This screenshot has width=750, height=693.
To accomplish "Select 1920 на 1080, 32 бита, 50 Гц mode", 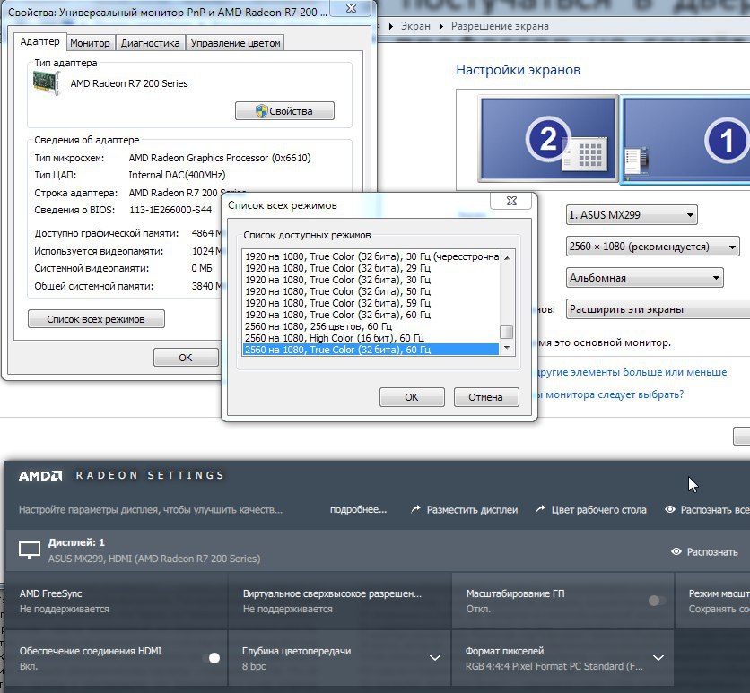I will [371, 291].
